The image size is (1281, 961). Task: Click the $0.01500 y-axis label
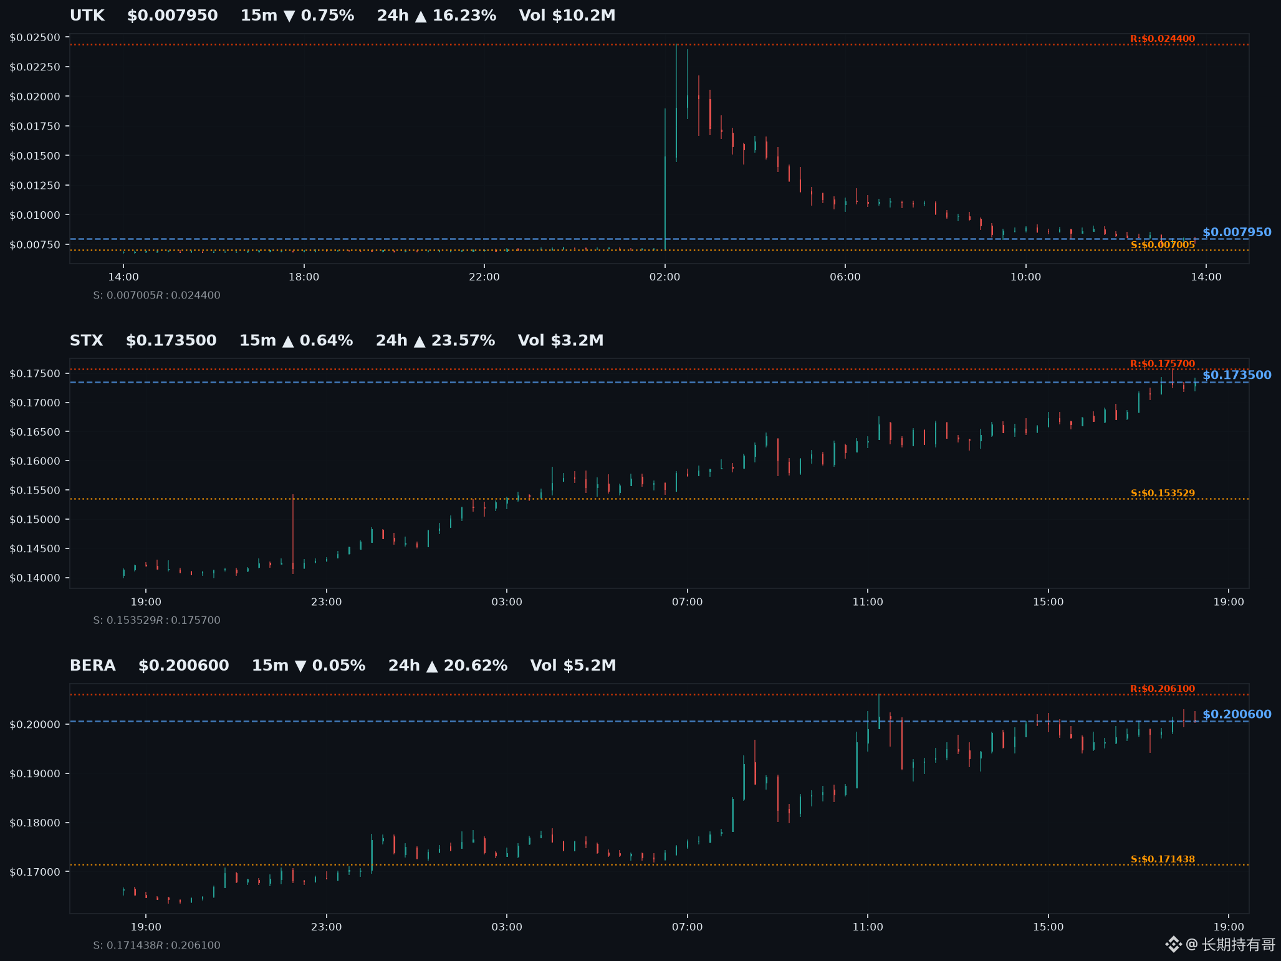[35, 156]
